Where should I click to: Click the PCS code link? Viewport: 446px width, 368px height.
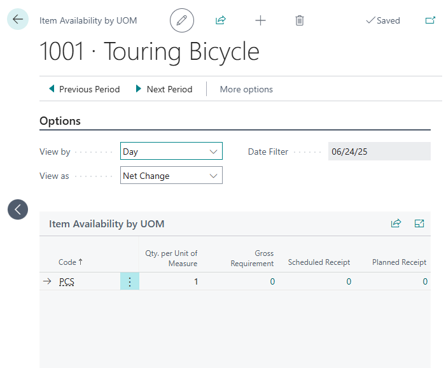[x=67, y=281]
